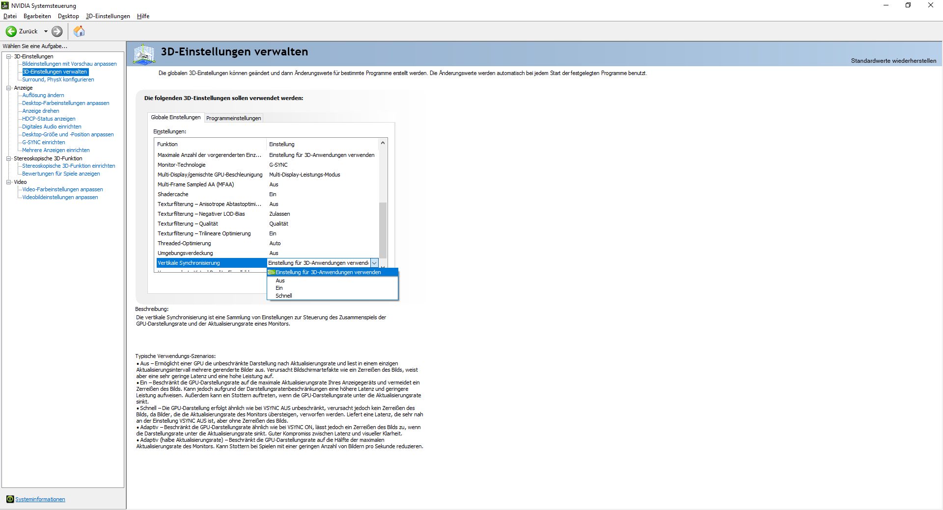This screenshot has width=943, height=510.
Task: Switch to the Programmeinstellungen tab
Action: (x=233, y=118)
